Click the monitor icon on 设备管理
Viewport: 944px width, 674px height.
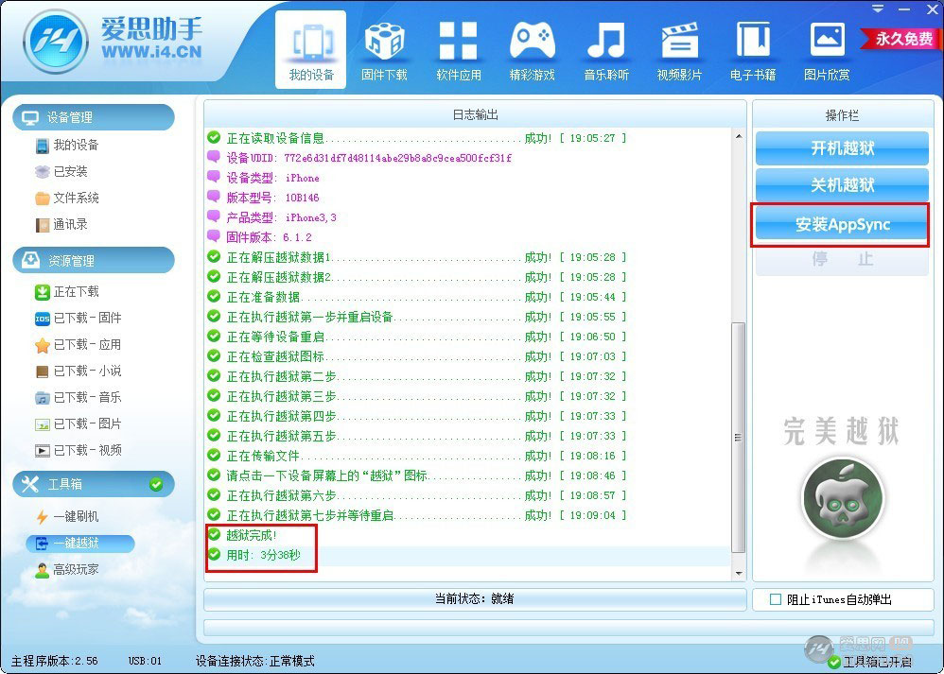(30, 117)
